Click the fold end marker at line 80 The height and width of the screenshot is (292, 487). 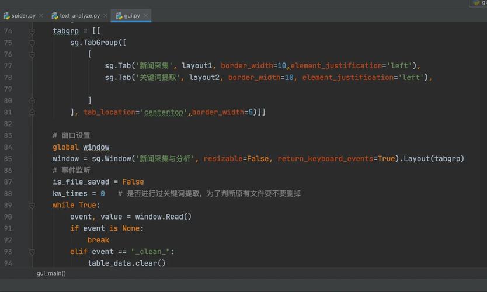point(32,100)
